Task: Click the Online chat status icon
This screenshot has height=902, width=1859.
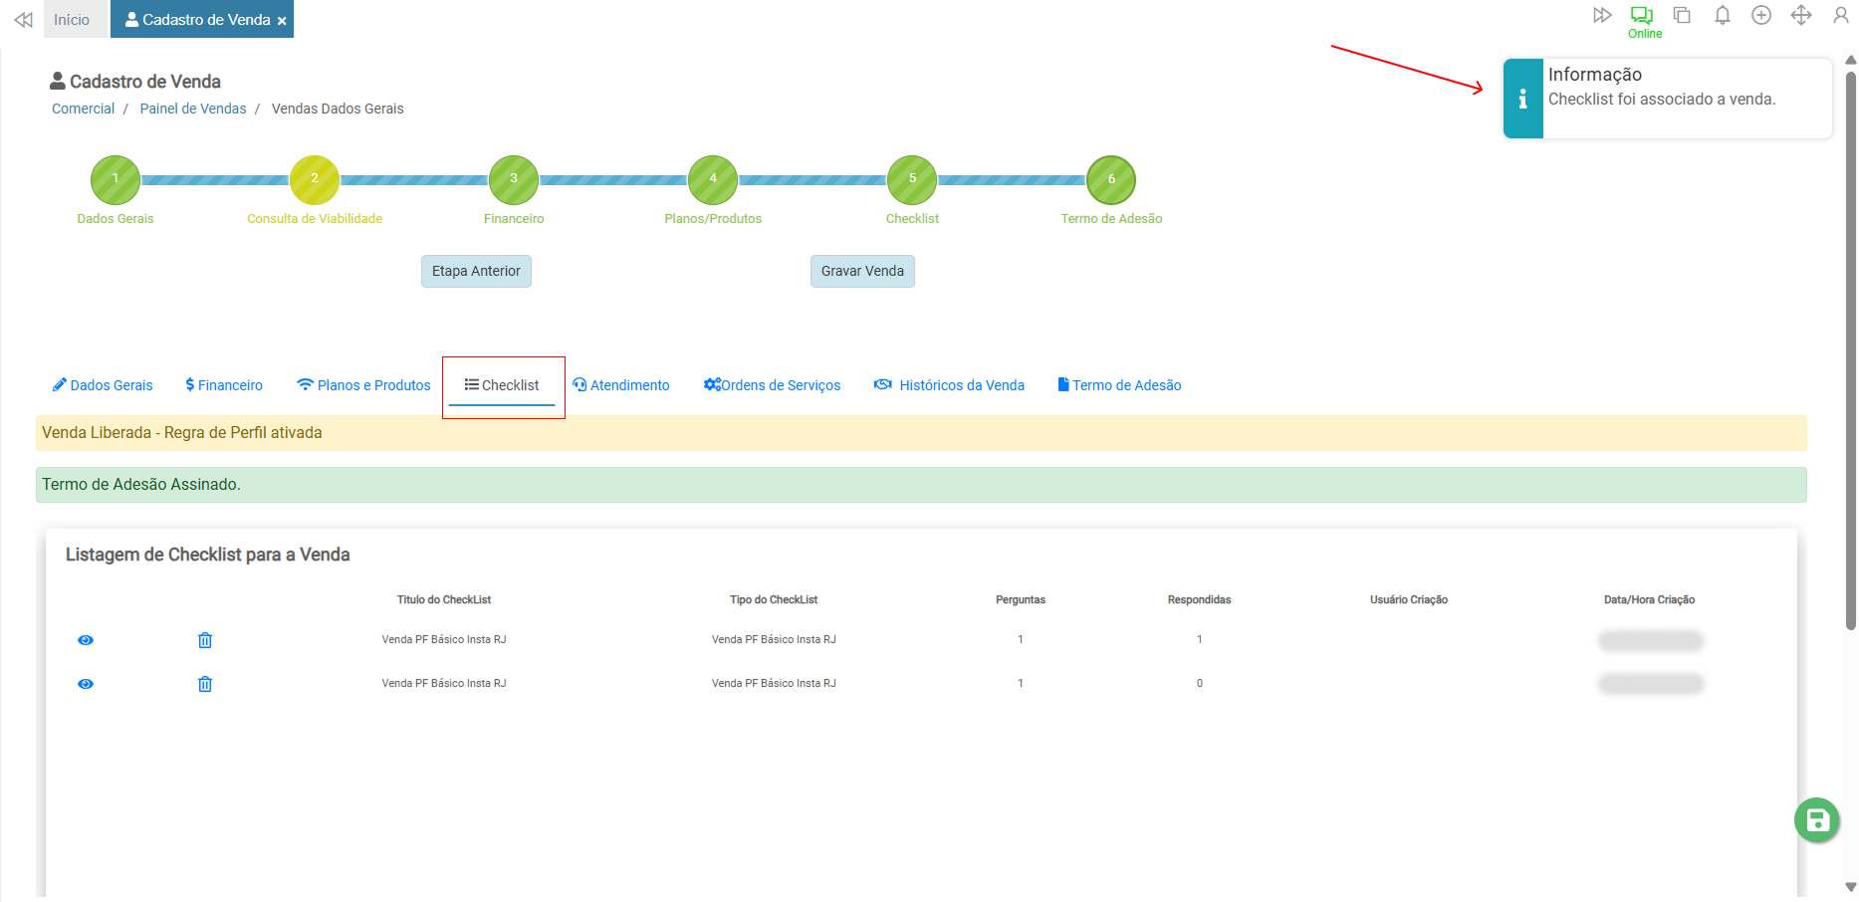Action: click(x=1642, y=15)
